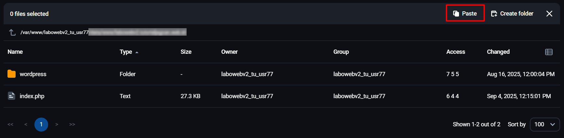Toggle the table view columns icon
This screenshot has width=564, height=138.
click(549, 52)
